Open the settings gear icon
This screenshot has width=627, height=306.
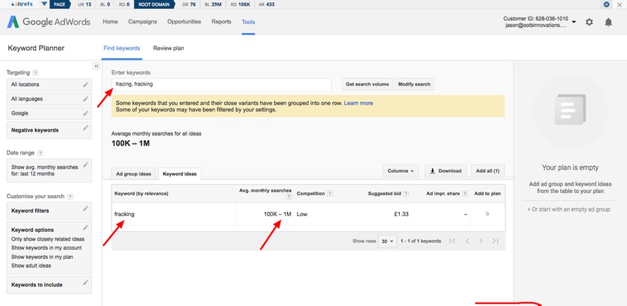click(589, 22)
